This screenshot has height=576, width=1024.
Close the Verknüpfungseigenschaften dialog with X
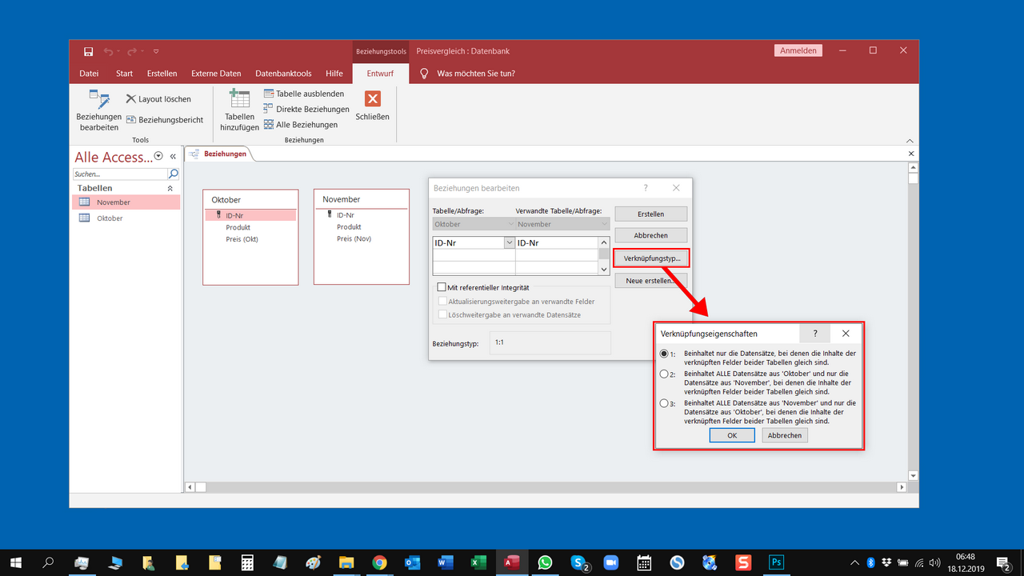point(846,334)
